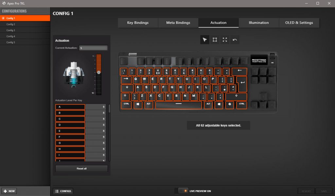This screenshot has height=196, width=335.
Task: Select Config 4 in configurations list
Action: click(x=25, y=36)
